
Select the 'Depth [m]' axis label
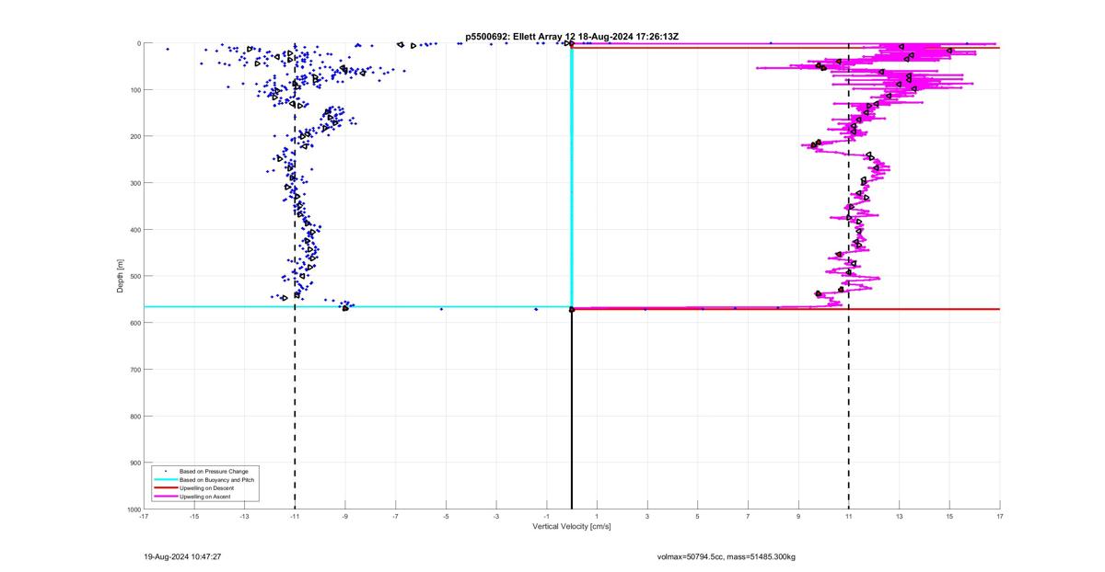point(121,276)
